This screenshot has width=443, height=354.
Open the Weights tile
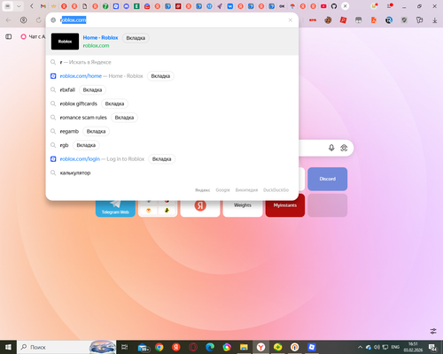click(x=243, y=208)
